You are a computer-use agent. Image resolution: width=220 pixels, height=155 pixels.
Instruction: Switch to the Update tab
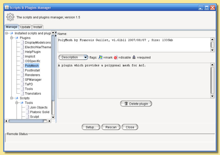click(25, 27)
